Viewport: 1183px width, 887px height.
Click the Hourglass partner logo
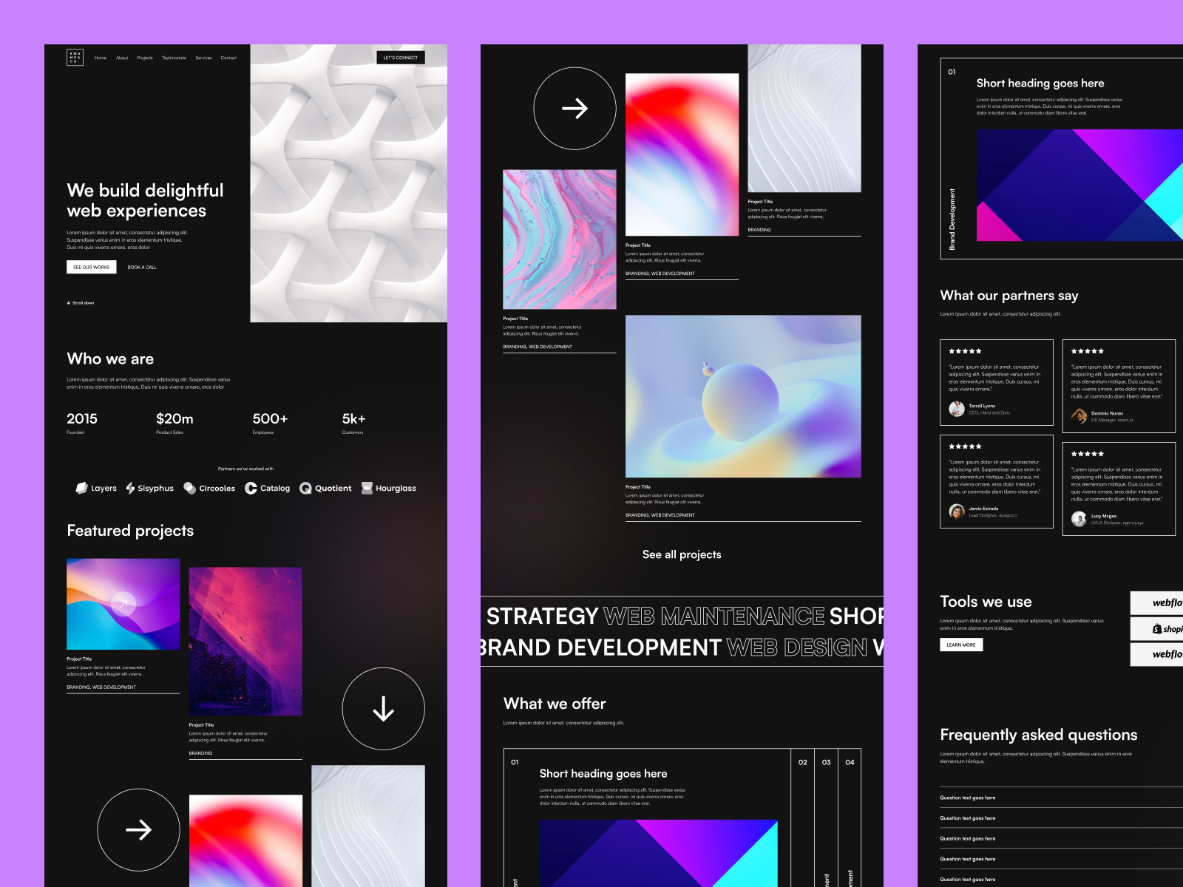(x=388, y=488)
